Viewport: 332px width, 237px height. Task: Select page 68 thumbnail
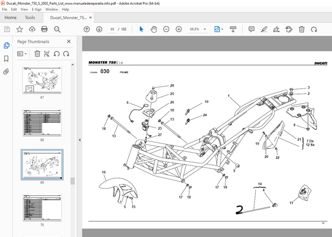(x=42, y=123)
